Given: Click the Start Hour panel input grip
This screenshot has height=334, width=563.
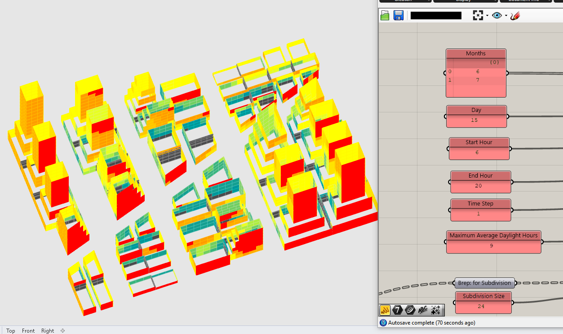Looking at the screenshot, I should (449, 149).
